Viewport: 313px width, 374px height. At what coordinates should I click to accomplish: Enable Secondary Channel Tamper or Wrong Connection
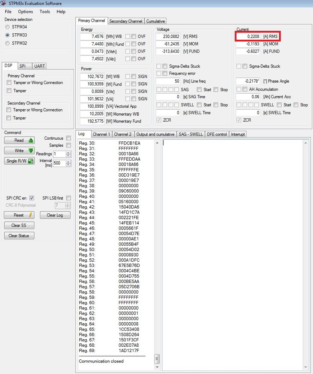[9, 110]
